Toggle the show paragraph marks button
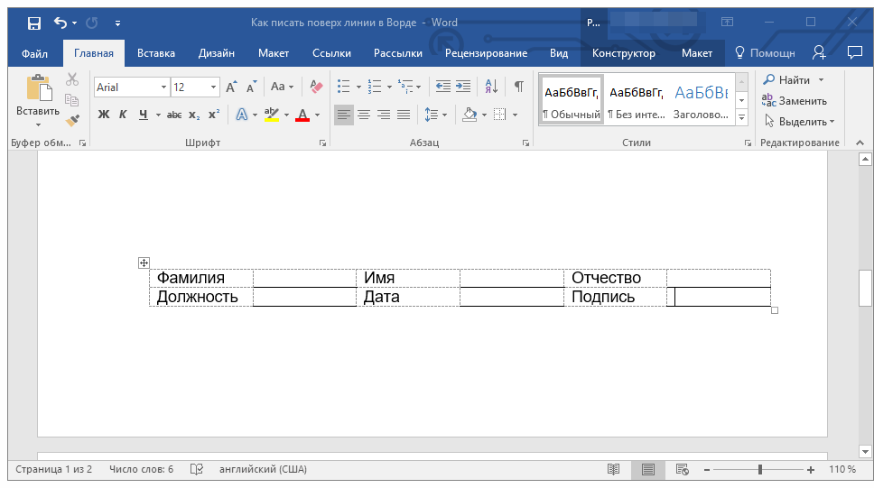This screenshot has width=874, height=488. click(x=518, y=87)
